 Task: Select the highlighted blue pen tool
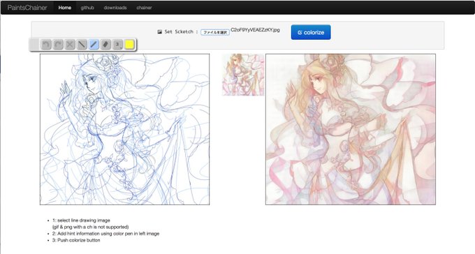tap(94, 45)
